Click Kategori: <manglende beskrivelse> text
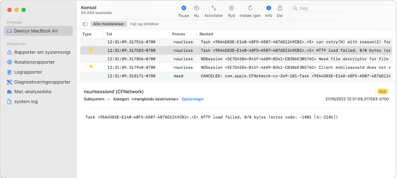The image size is (397, 178). tap(146, 99)
